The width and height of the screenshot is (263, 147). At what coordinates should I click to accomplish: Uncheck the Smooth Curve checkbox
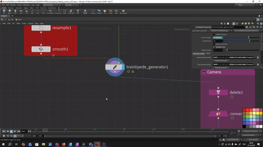(214, 47)
